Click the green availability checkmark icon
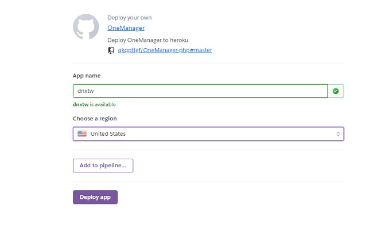This screenshot has height=228, width=373. (336, 91)
